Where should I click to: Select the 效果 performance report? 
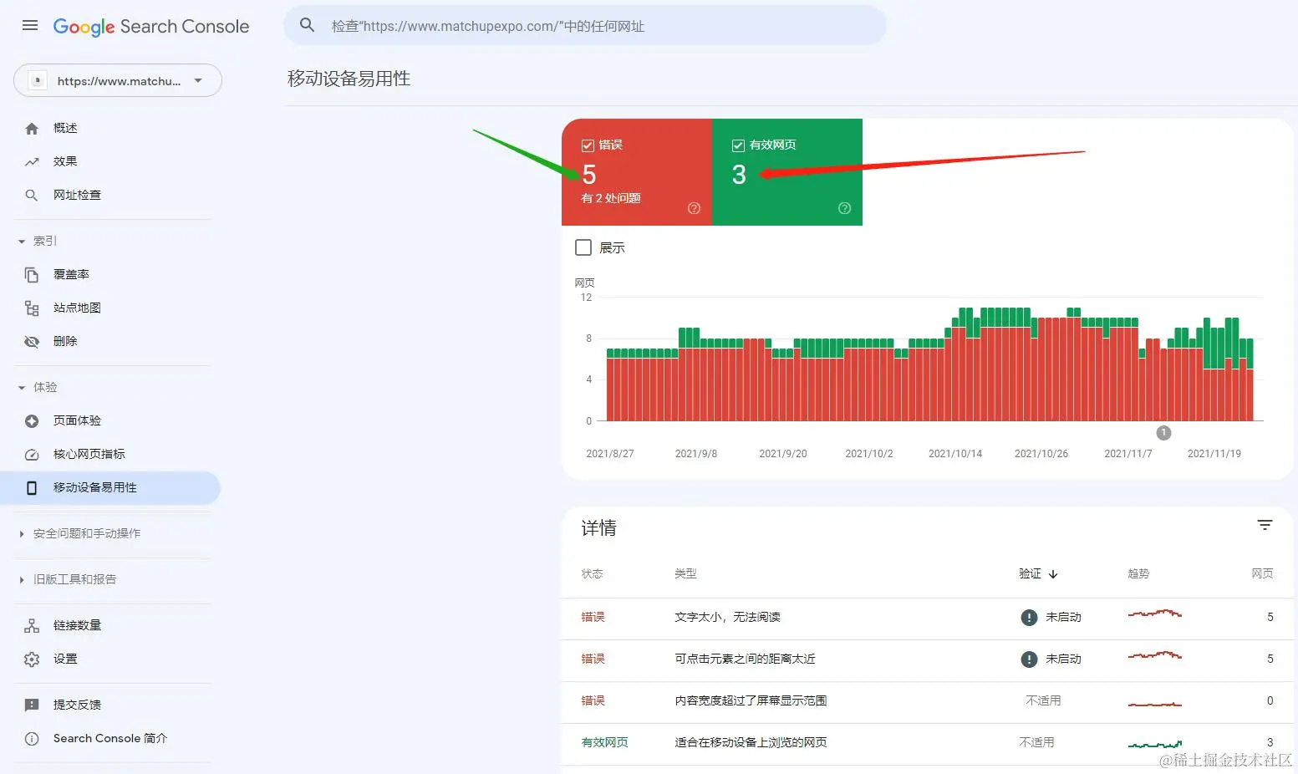coord(65,161)
